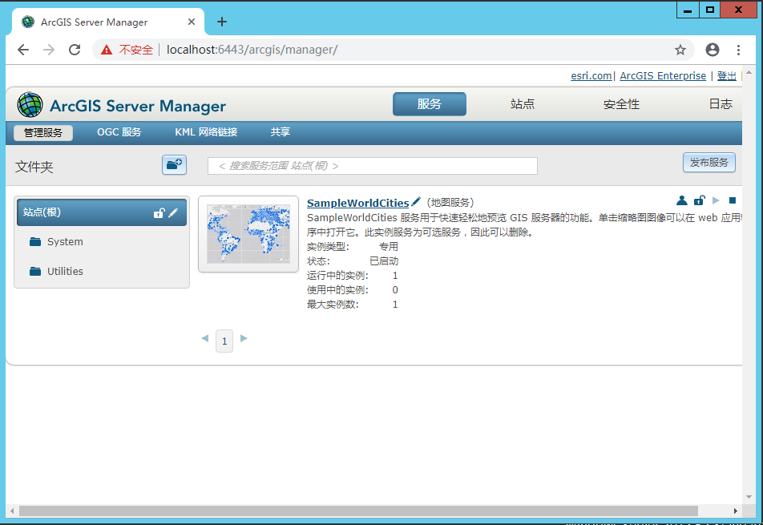The height and width of the screenshot is (525, 763).
Task: Select the 共享 sub-tab
Action: [x=281, y=132]
